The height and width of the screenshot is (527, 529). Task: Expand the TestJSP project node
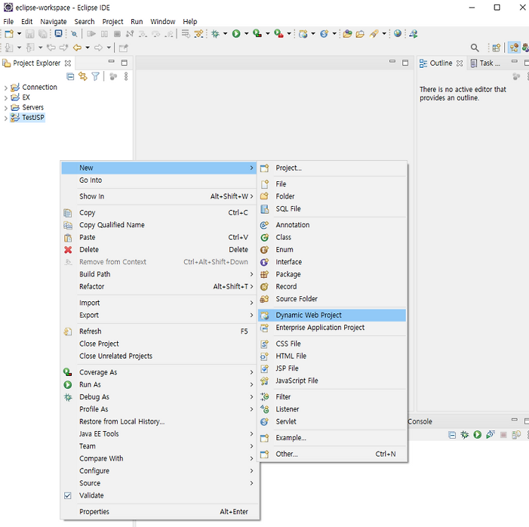tap(6, 118)
